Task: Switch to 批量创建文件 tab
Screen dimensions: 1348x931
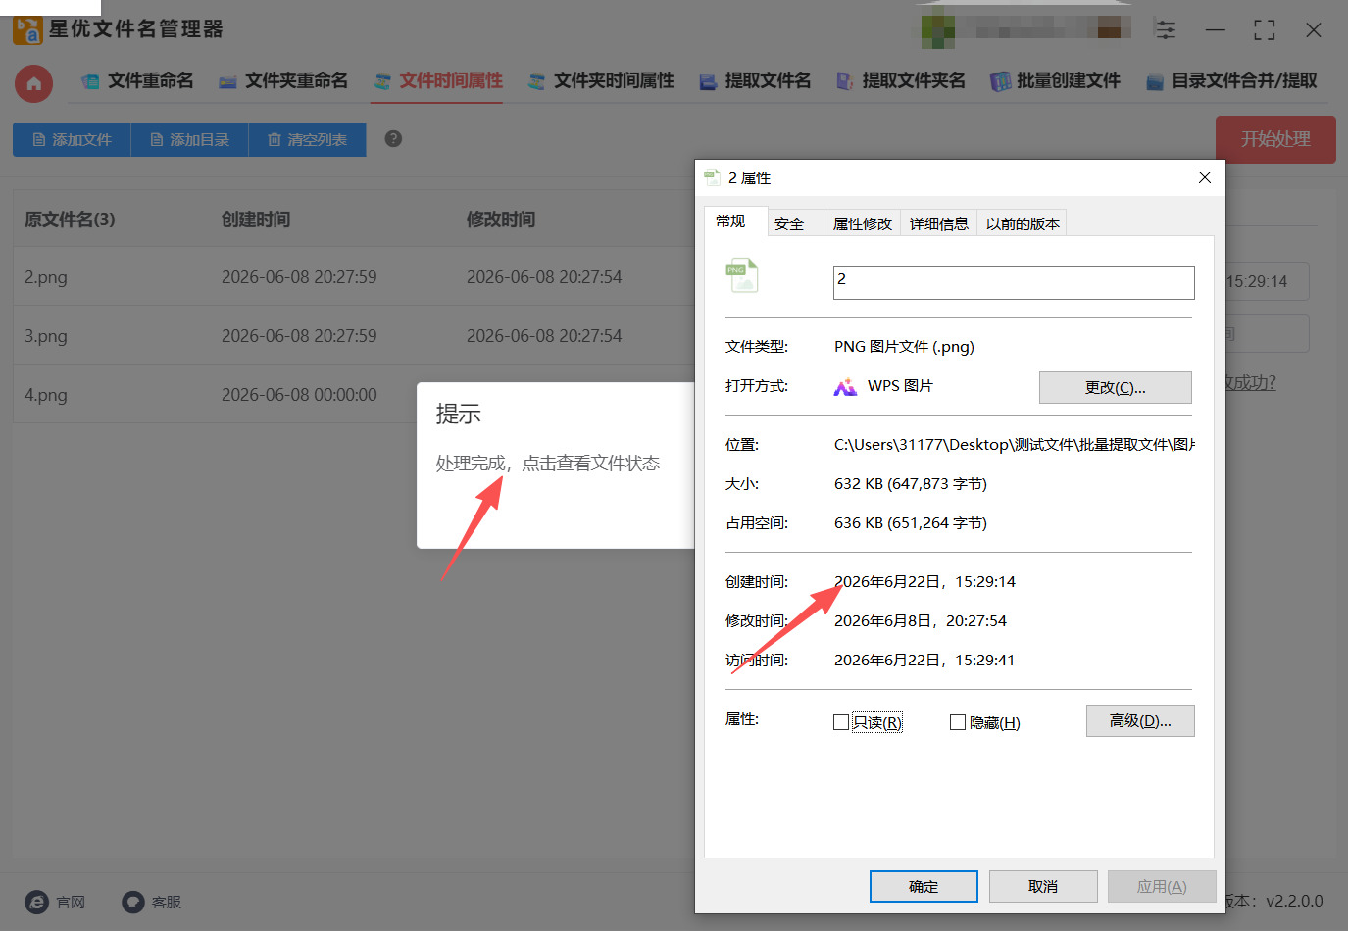Action: [1055, 81]
